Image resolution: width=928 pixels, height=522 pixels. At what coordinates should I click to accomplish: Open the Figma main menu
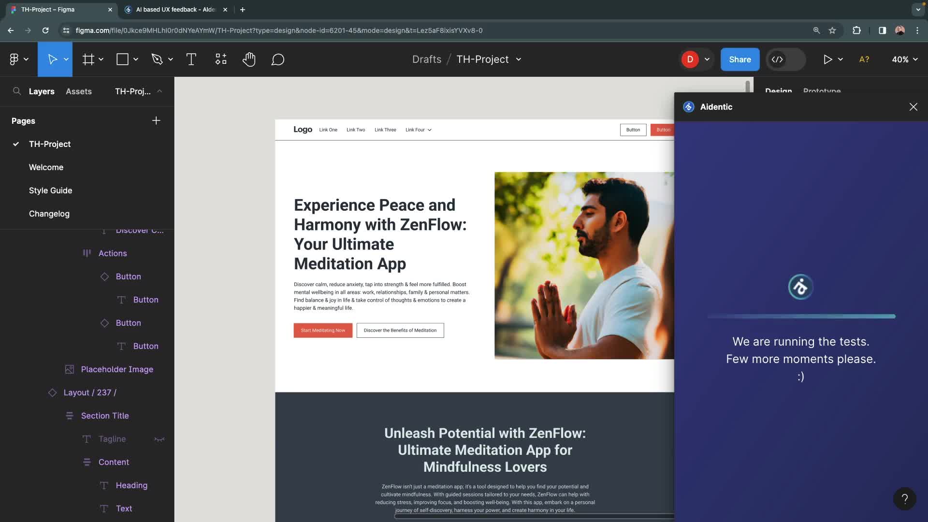15,59
